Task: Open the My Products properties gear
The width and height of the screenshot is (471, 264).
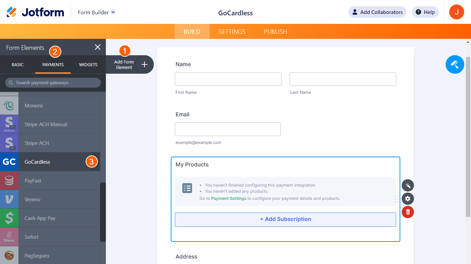Action: (x=408, y=199)
